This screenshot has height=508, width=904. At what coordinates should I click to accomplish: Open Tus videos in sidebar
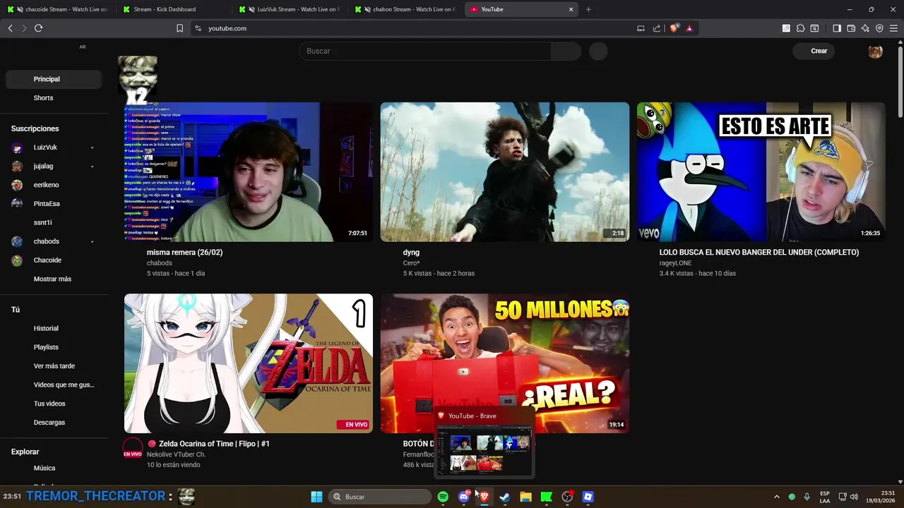pos(54,404)
